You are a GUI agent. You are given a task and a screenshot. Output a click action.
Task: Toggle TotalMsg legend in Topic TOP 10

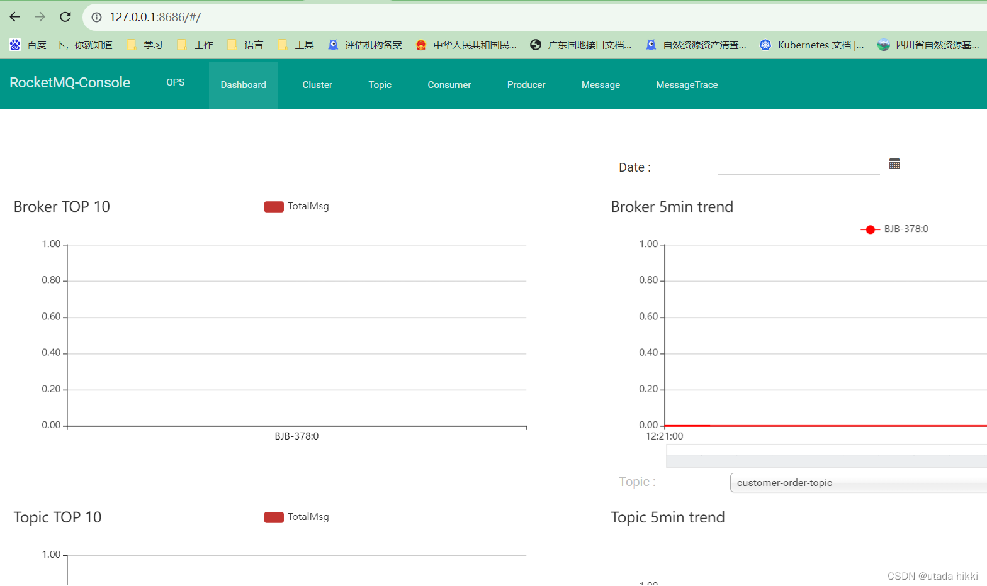pos(296,517)
